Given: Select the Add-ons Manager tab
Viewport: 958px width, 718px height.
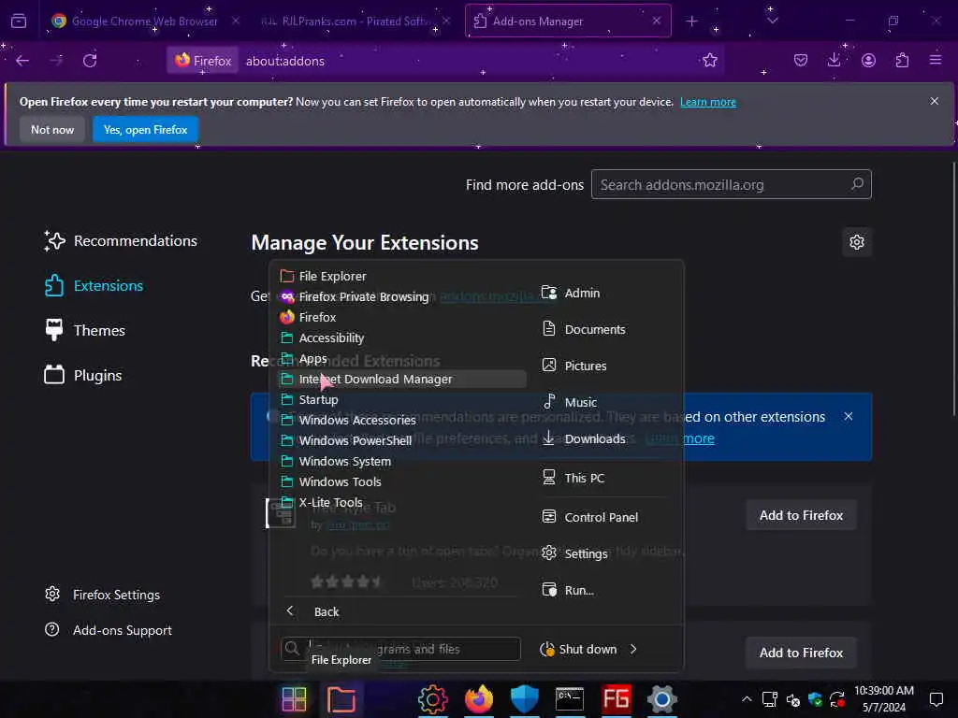Looking at the screenshot, I should click(568, 22).
